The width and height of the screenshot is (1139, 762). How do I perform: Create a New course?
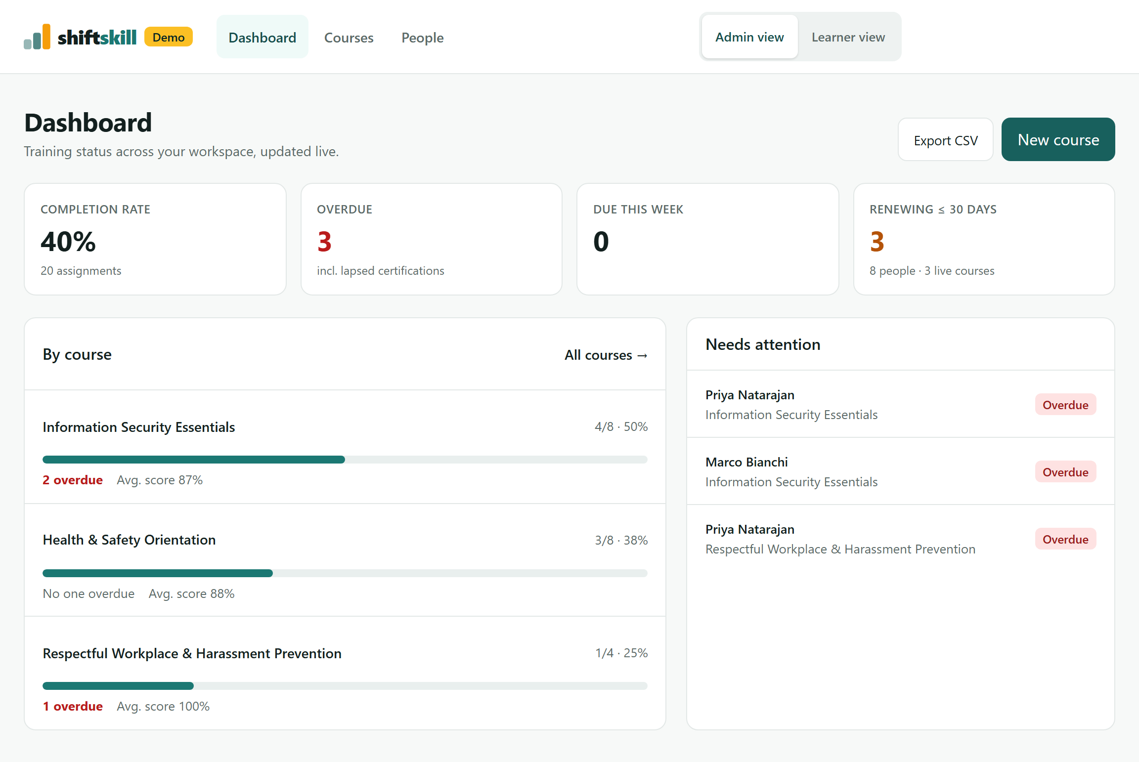pos(1058,139)
